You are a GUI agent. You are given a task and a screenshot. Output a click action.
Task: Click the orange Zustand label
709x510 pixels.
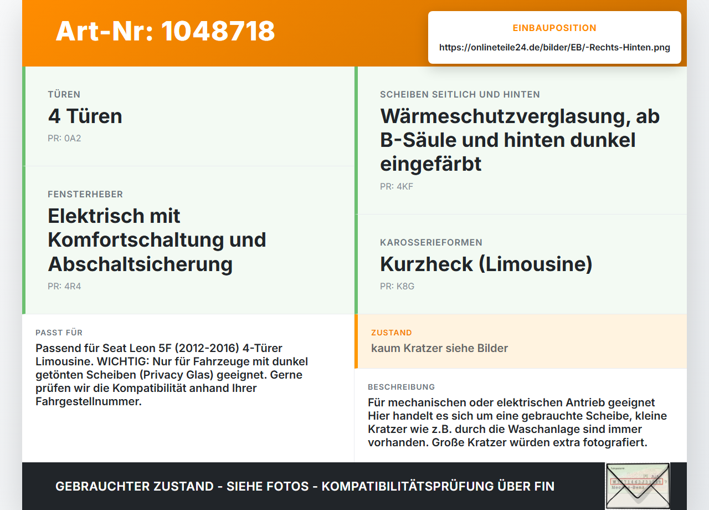(x=392, y=333)
